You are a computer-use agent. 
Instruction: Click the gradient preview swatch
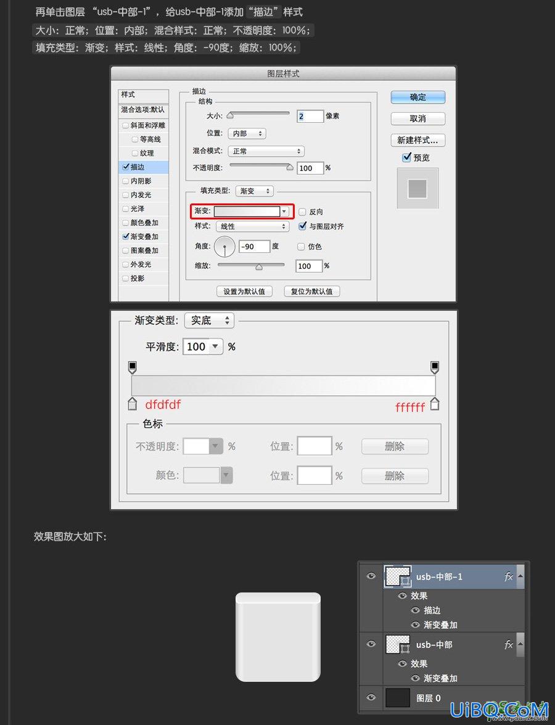click(x=247, y=211)
